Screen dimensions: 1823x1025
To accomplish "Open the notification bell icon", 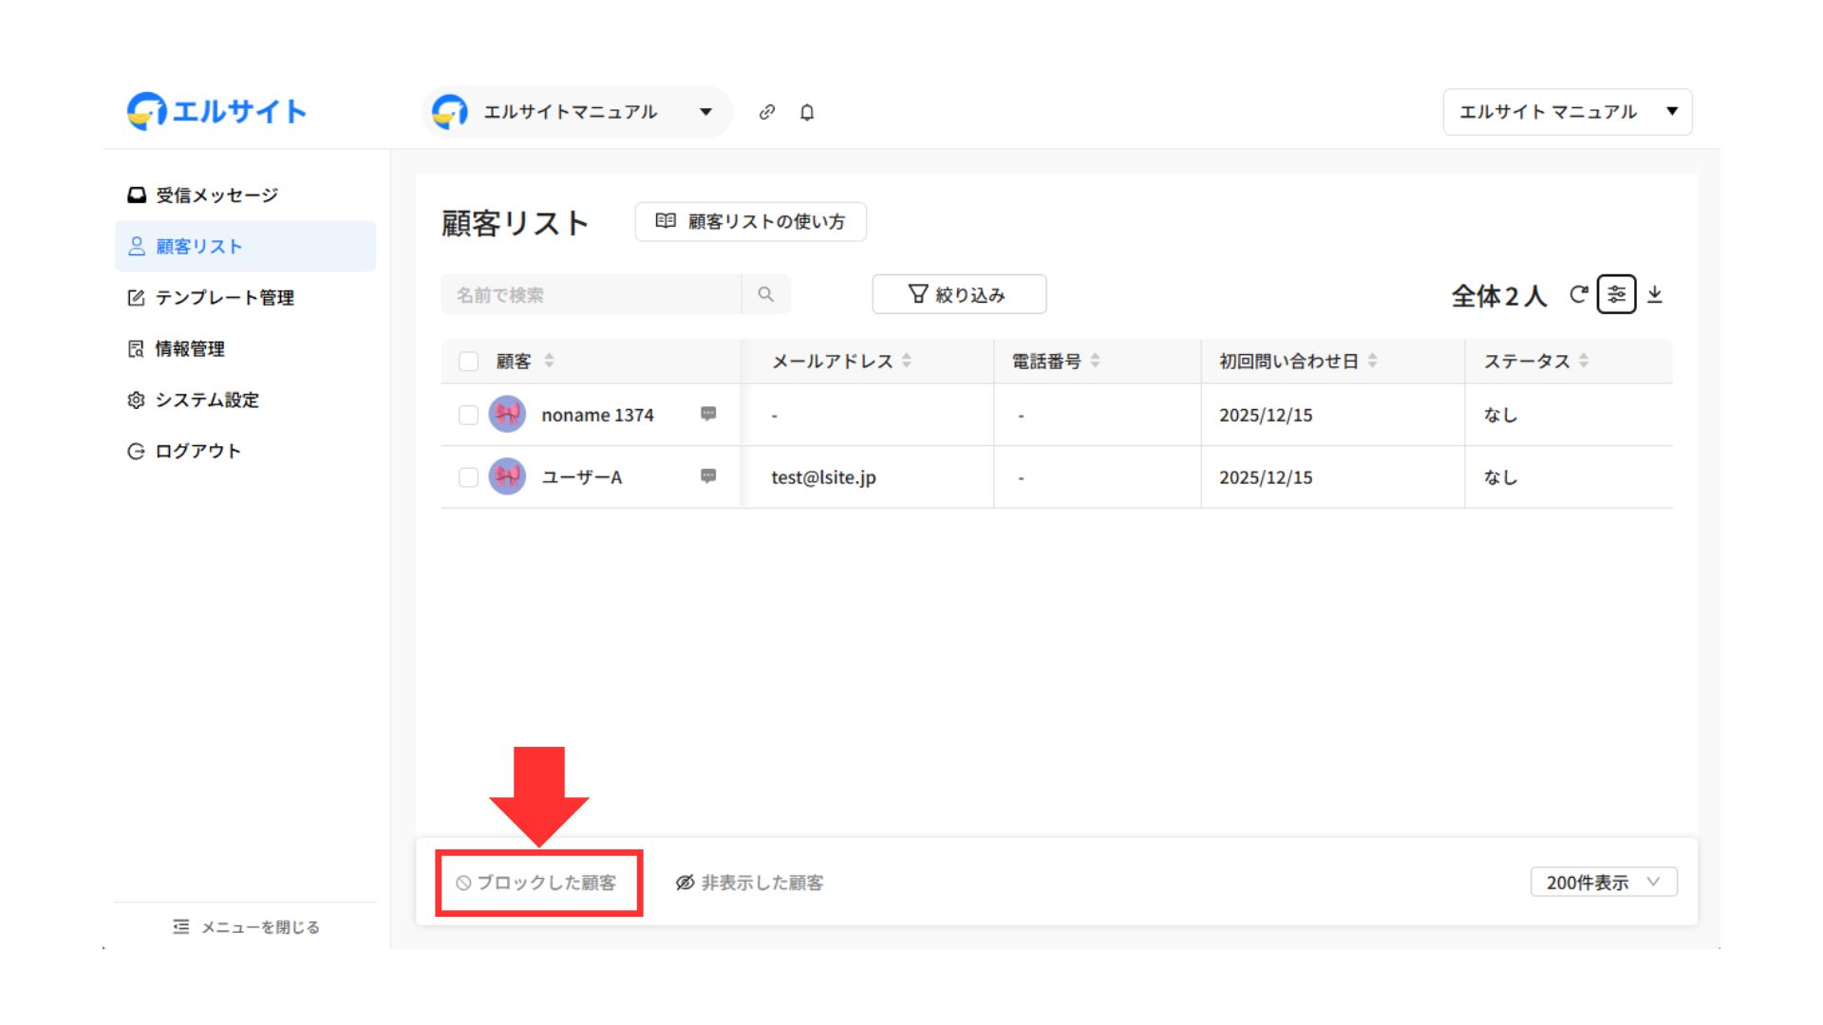I will tap(807, 112).
